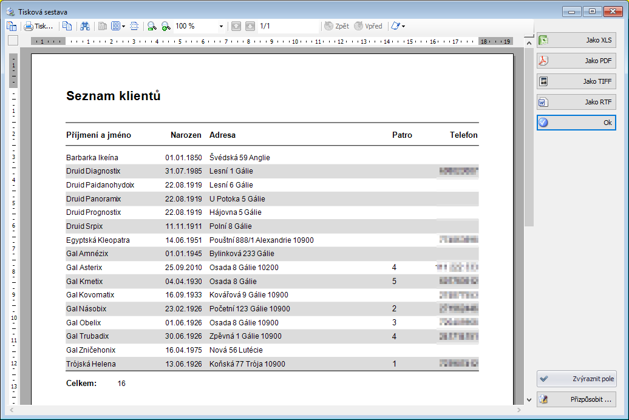Expand the multiple pages dropdown arrow
The width and height of the screenshot is (629, 420).
[124, 27]
